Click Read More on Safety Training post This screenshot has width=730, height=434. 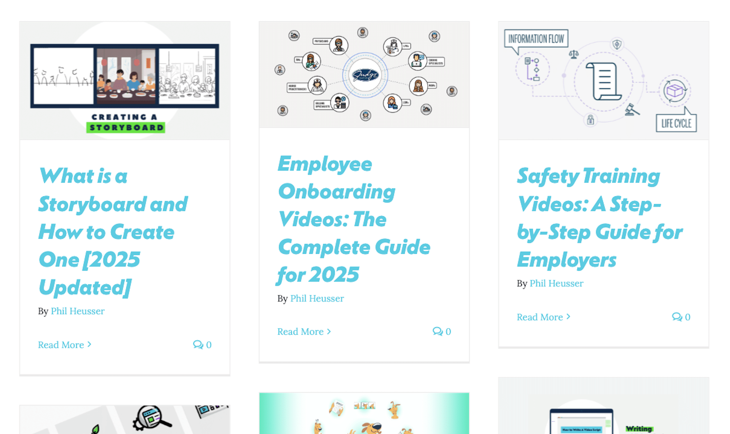tap(539, 317)
